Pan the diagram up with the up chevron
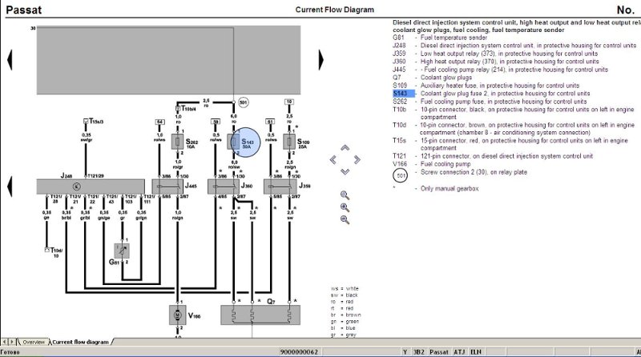This screenshot has height=357, width=641. click(x=345, y=147)
